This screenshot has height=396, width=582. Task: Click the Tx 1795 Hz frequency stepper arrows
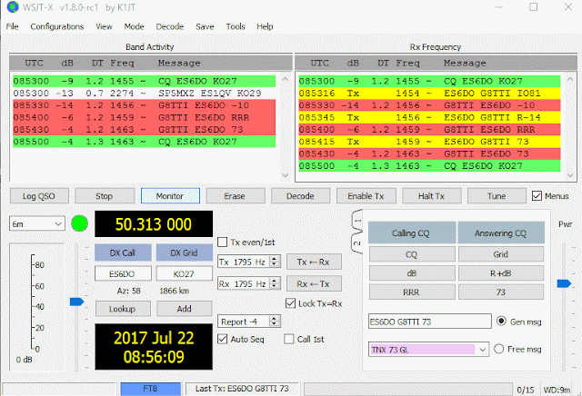click(x=275, y=262)
